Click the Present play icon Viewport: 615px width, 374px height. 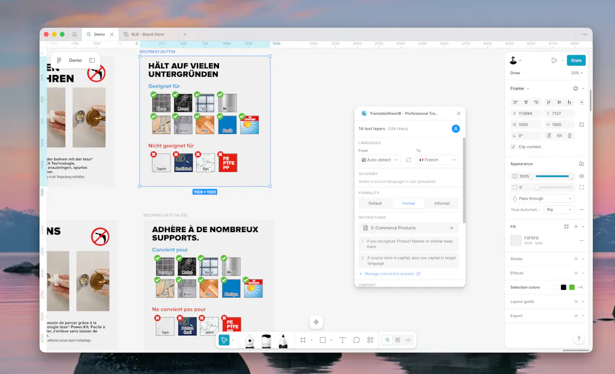(554, 60)
